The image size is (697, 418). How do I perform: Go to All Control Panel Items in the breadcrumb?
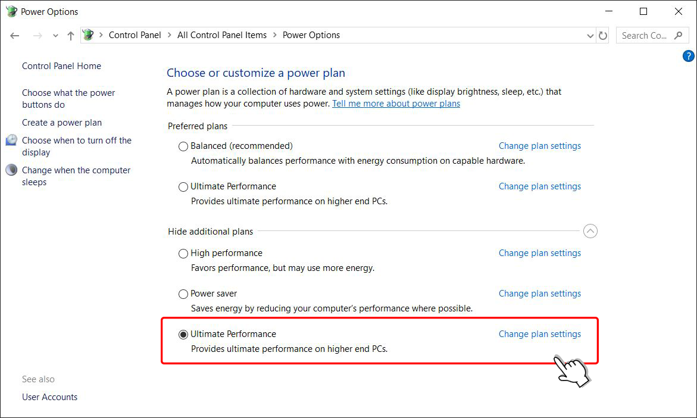point(222,35)
